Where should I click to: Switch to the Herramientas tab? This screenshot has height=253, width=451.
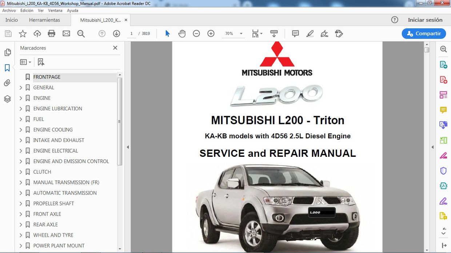tap(45, 20)
